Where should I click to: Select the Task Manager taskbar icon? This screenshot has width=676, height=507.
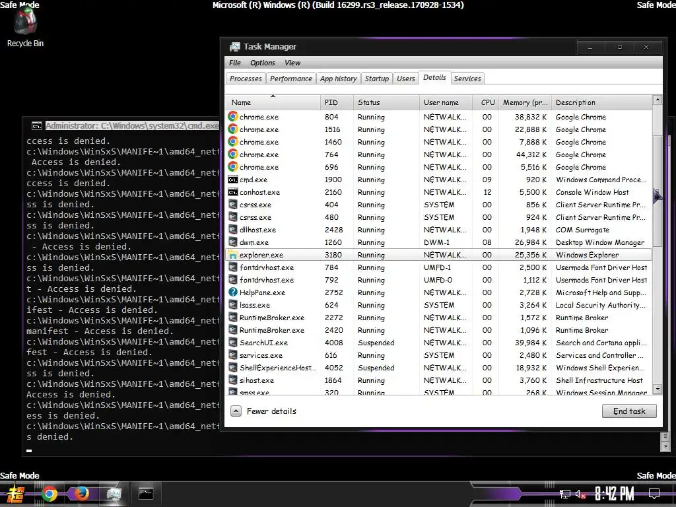[x=114, y=494]
